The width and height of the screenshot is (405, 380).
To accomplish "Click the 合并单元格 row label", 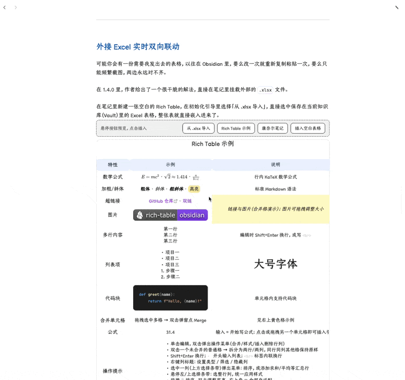I will (x=112, y=320).
